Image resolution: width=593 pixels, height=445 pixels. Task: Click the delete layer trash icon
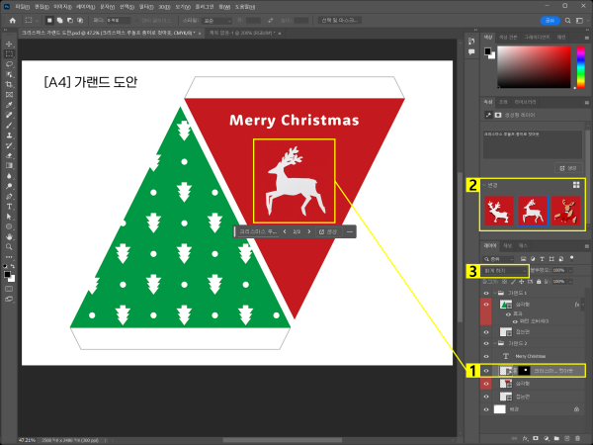pos(577,438)
